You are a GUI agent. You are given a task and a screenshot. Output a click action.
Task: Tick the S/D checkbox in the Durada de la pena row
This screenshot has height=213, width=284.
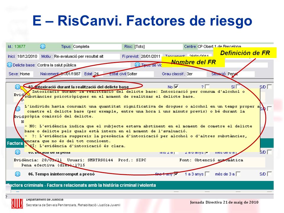pyautogui.click(x=270, y=152)
